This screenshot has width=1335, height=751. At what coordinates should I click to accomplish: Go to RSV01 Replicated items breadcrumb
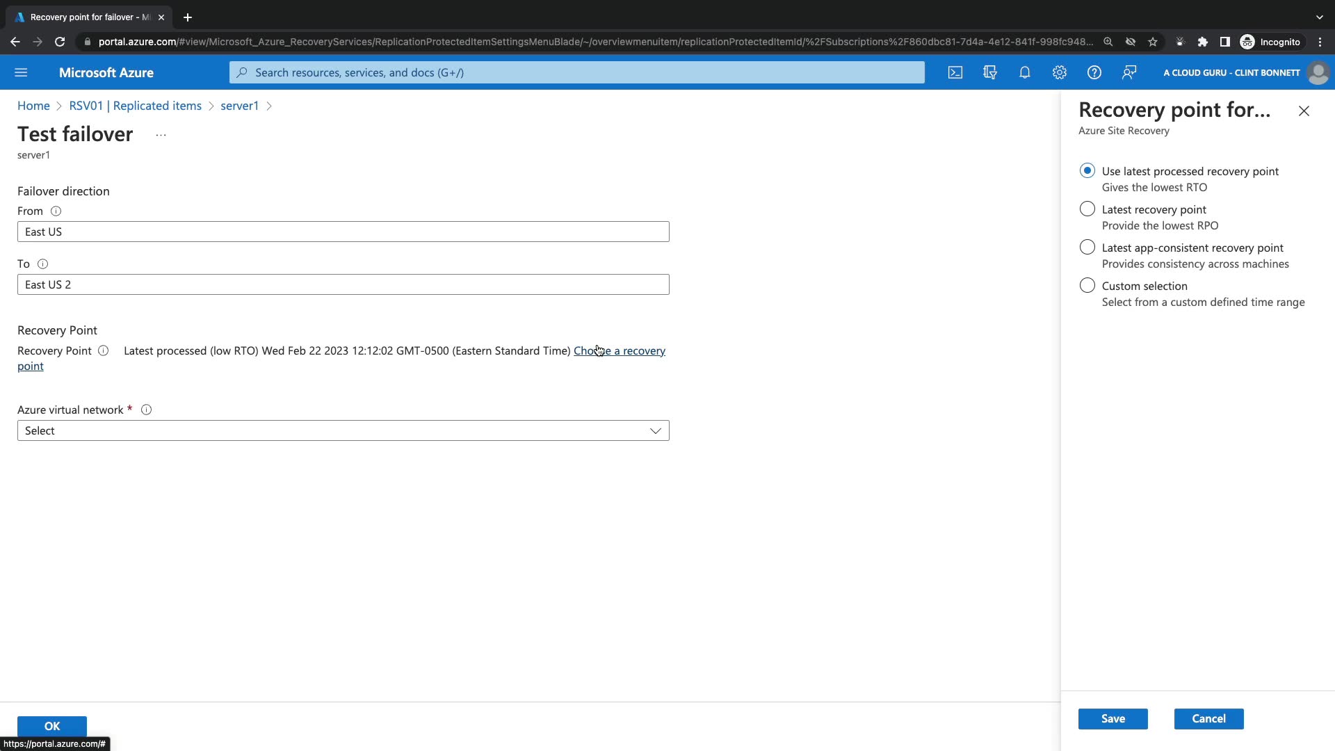coord(135,106)
